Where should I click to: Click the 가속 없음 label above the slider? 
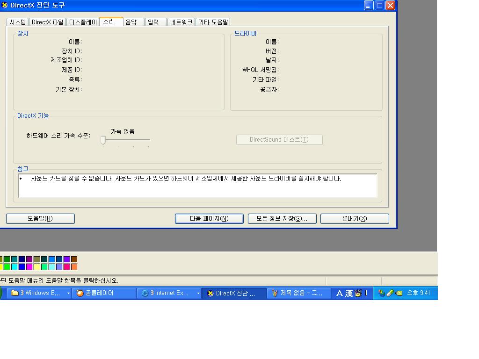[122, 131]
